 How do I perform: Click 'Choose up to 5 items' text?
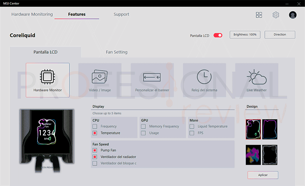coord(107,113)
